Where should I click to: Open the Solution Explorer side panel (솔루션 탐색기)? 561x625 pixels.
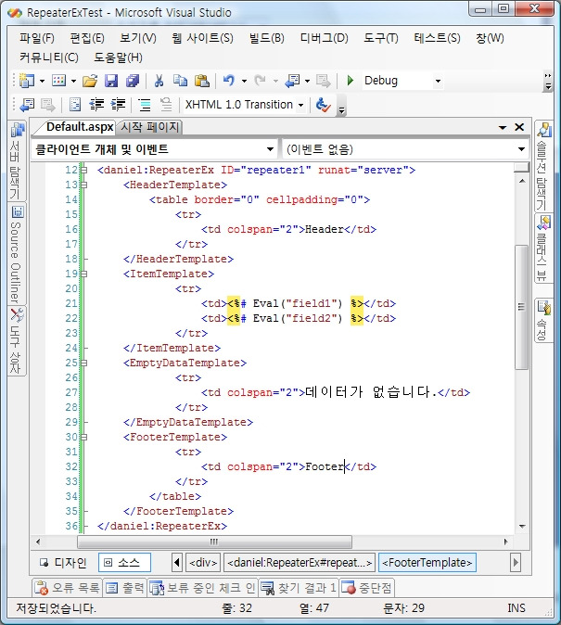(x=543, y=166)
